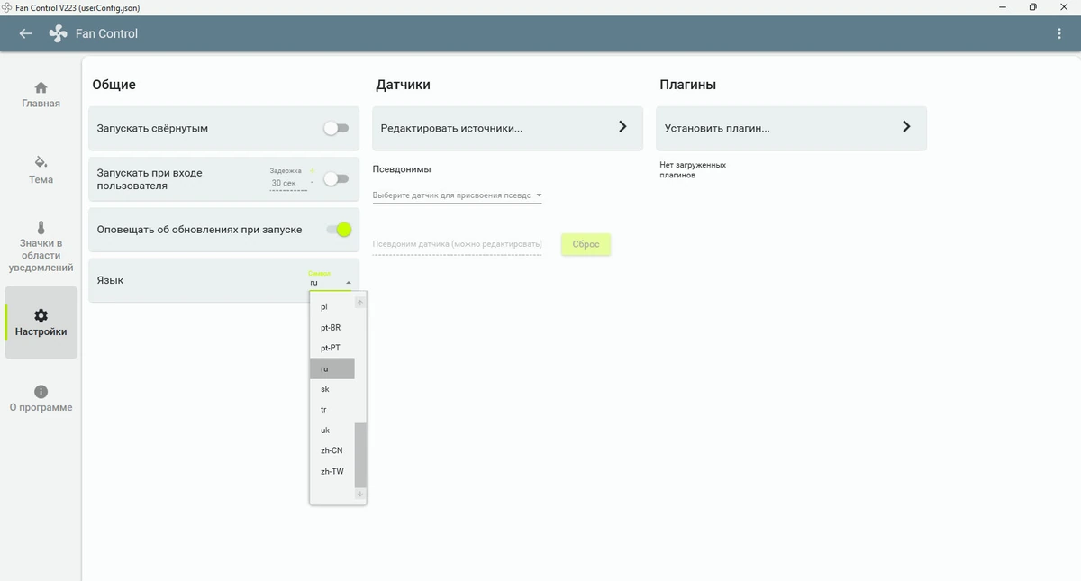Viewport: 1081px width, 581px height.
Task: Choose sk from language list
Action: (332, 389)
